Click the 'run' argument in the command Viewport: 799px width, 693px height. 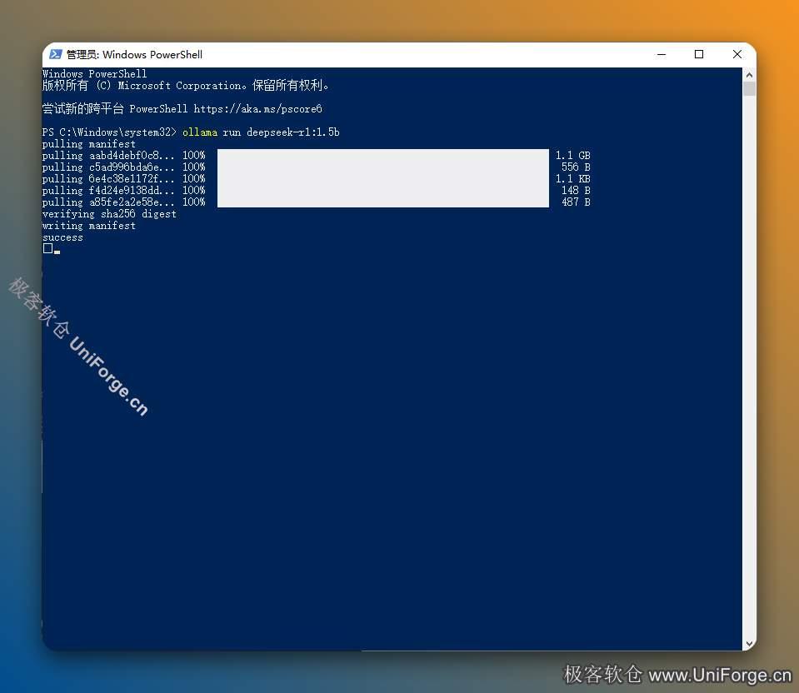[x=232, y=132]
